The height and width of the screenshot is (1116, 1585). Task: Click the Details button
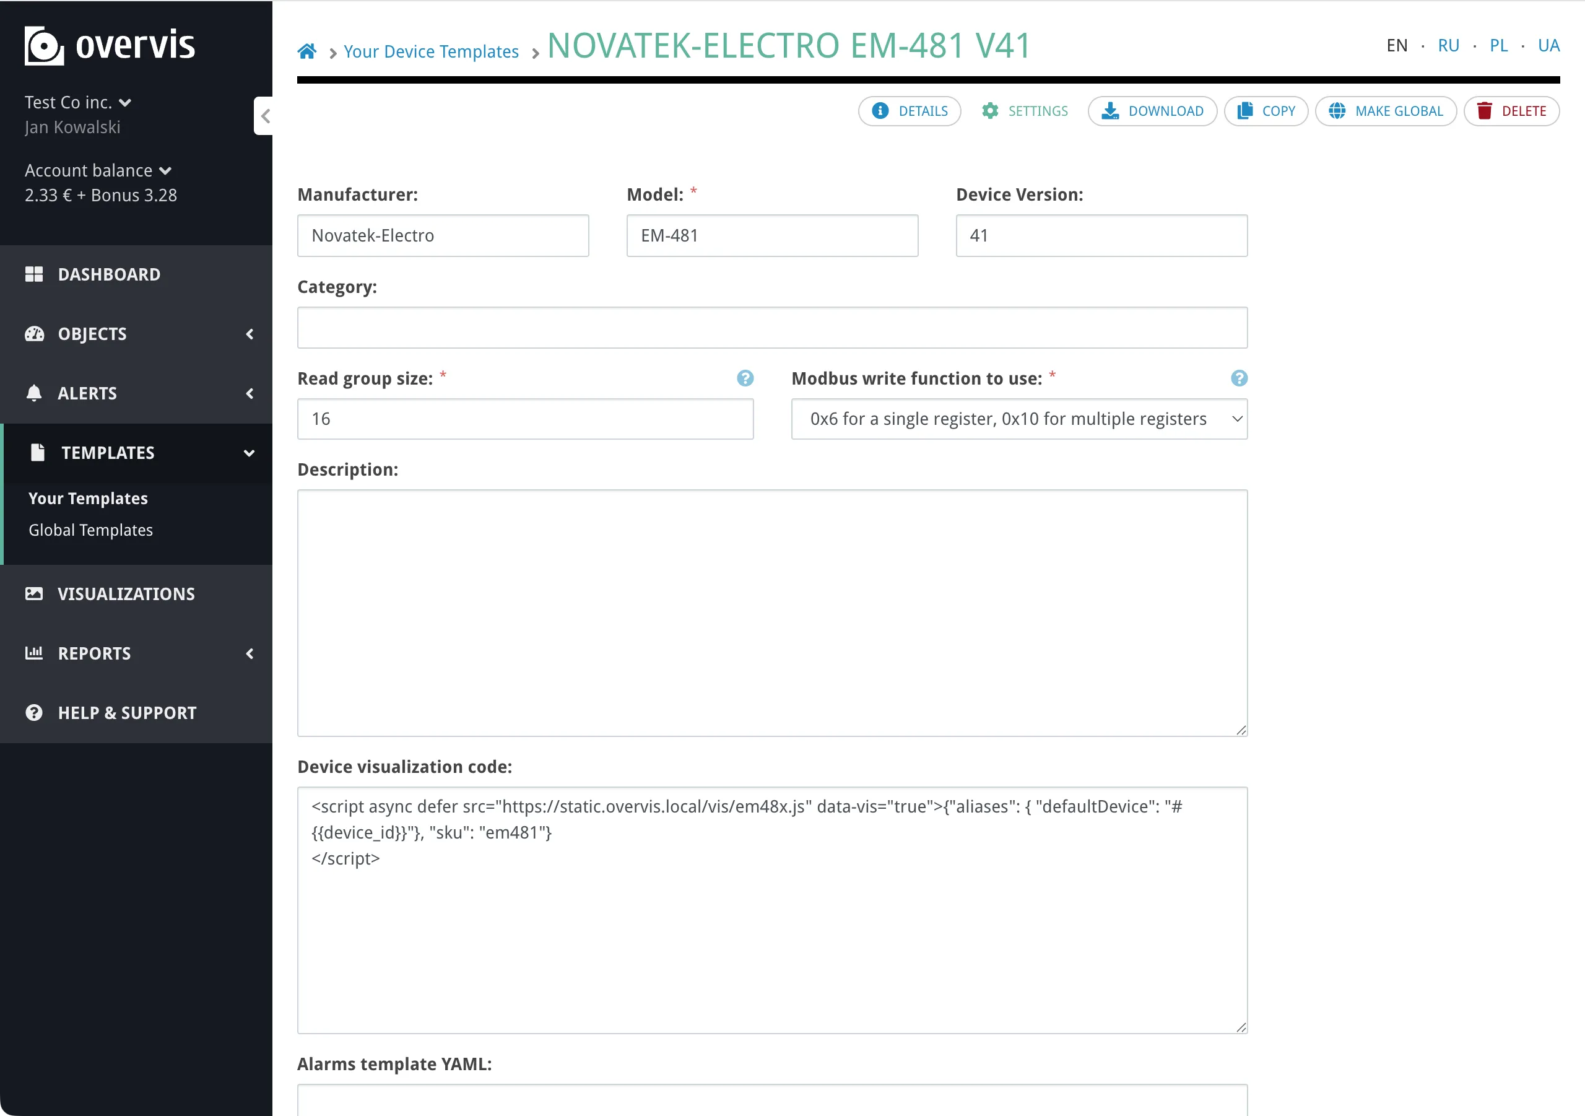point(909,110)
